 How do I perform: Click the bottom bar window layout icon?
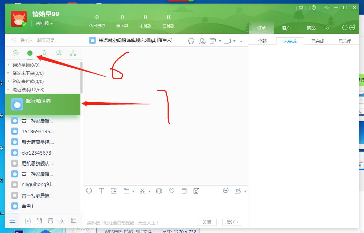click(74, 221)
